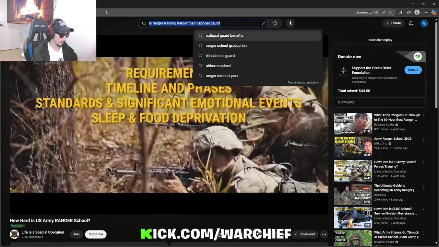Start voice search with microphone icon
This screenshot has width=439, height=247.
(x=290, y=23)
